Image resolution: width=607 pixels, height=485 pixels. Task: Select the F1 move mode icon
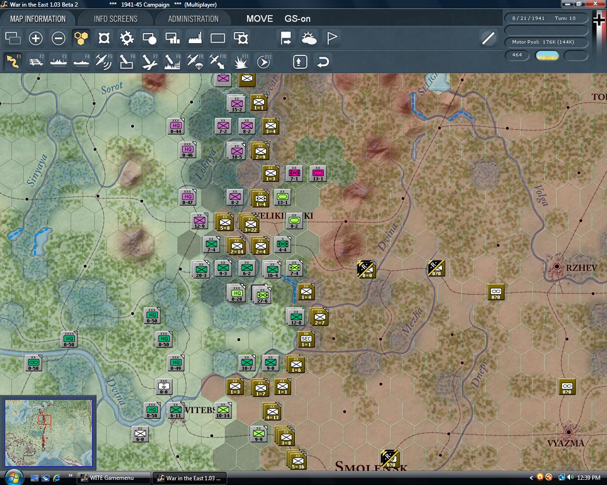13,62
